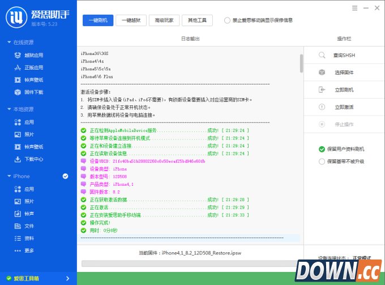Open the 其他工具 tab
385x285 pixels.
197,20
